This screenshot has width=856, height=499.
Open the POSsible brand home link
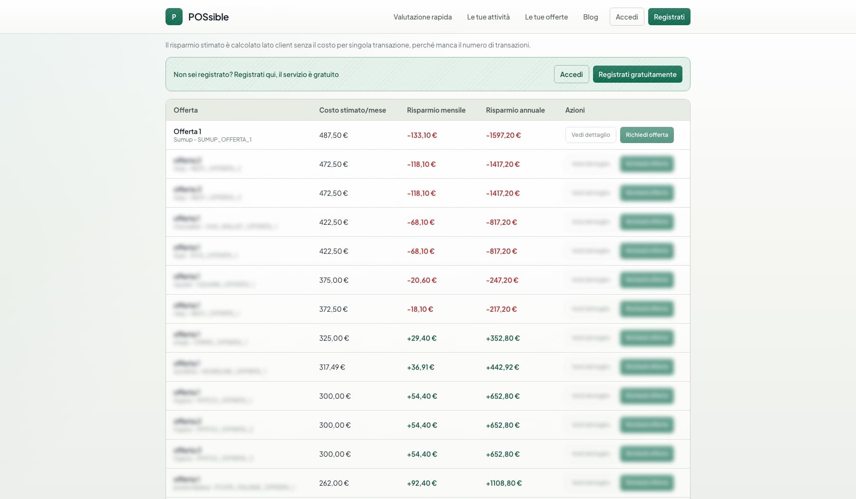(x=197, y=17)
